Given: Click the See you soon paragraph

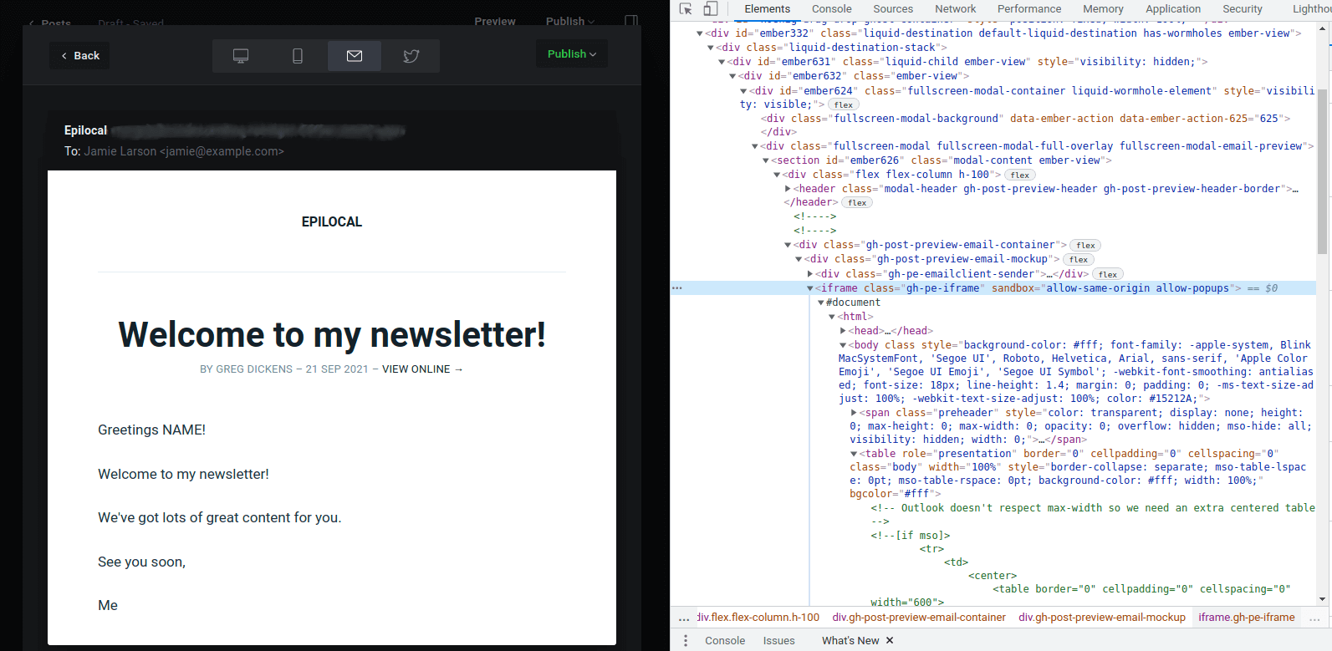Looking at the screenshot, I should click(x=141, y=562).
